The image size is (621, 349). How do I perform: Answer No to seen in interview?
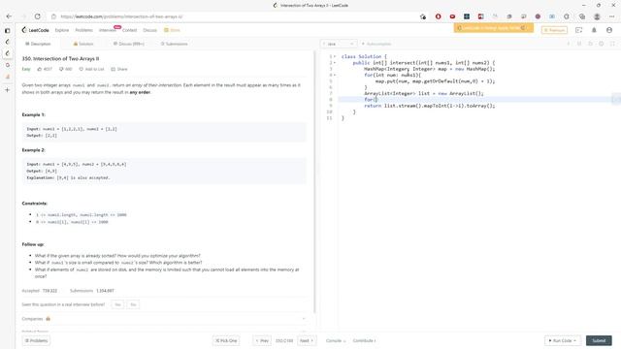133,304
